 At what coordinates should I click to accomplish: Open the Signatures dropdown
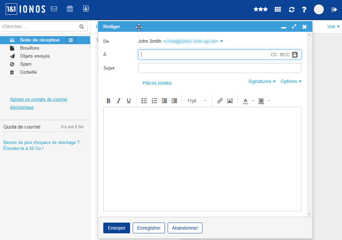coord(262,81)
